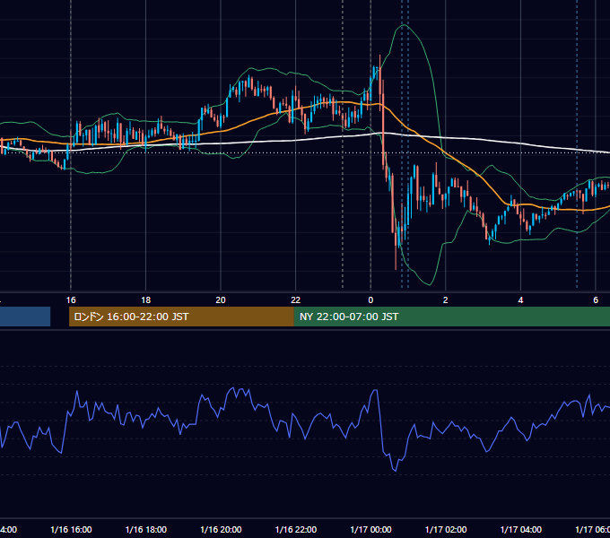
Task: Click the '0' hour label on time axis
Action: coord(370,300)
